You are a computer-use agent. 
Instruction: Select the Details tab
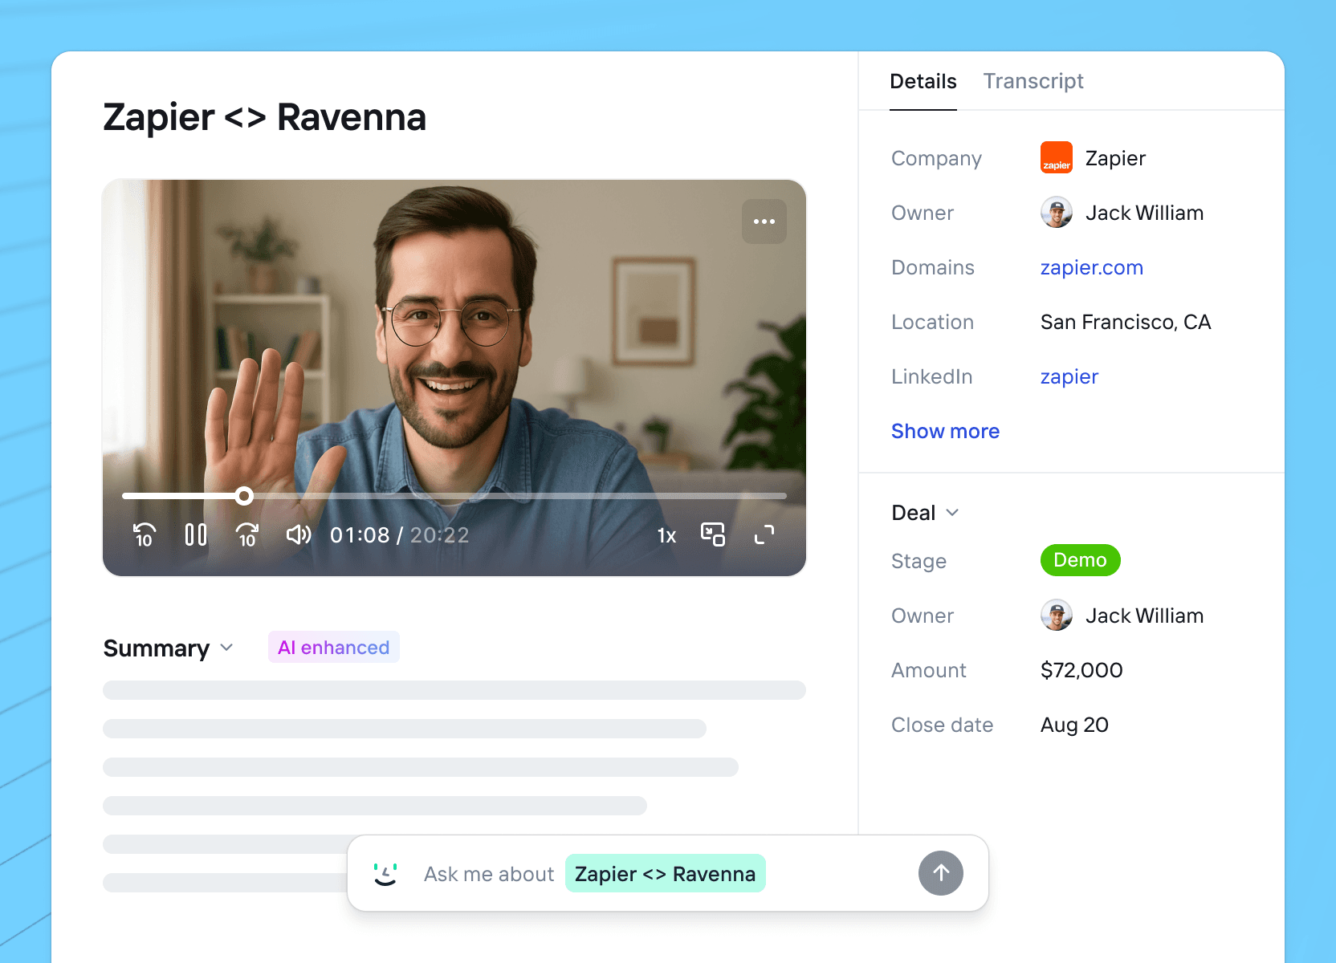[x=923, y=81]
